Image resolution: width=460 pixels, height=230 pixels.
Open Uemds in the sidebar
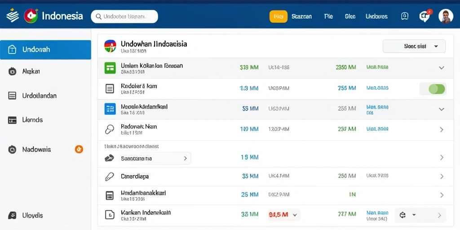[32, 120]
